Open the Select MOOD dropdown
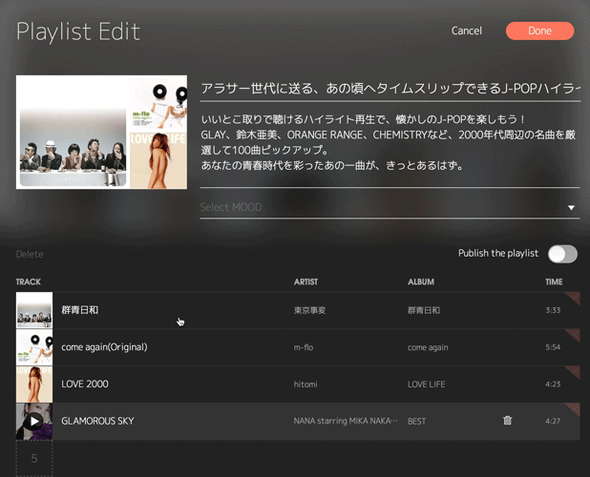The image size is (590, 477). click(390, 207)
